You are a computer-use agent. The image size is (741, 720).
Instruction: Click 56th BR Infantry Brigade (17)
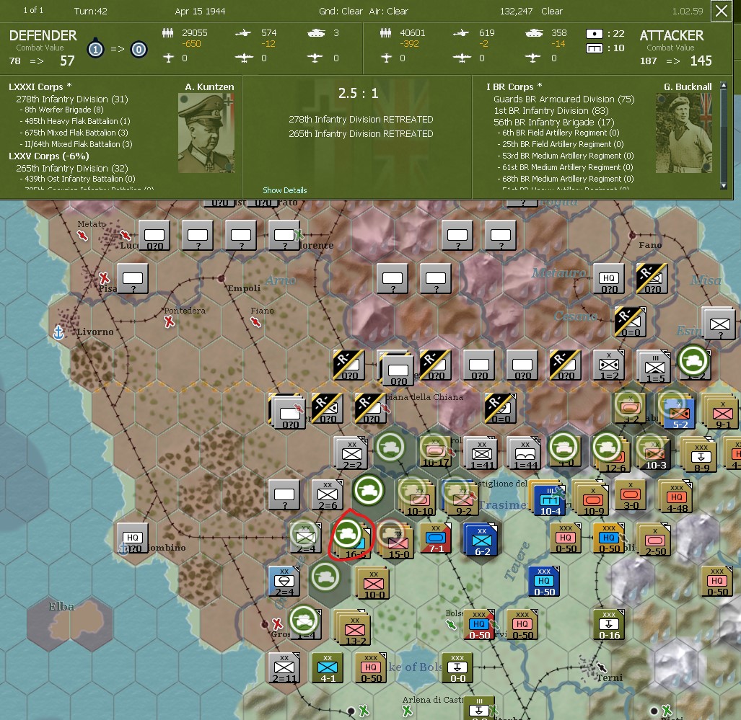tap(553, 122)
